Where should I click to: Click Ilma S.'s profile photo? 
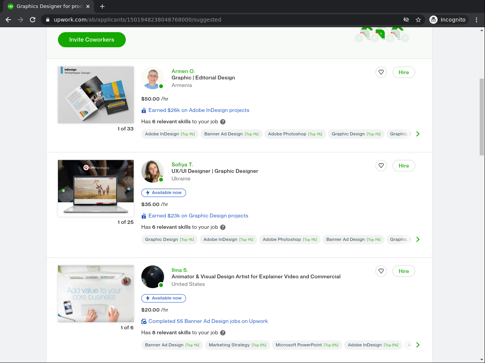click(x=153, y=277)
